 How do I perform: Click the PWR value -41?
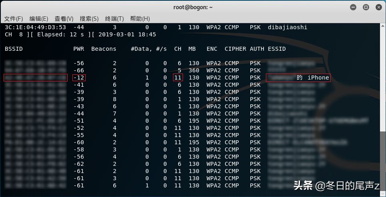point(79,85)
